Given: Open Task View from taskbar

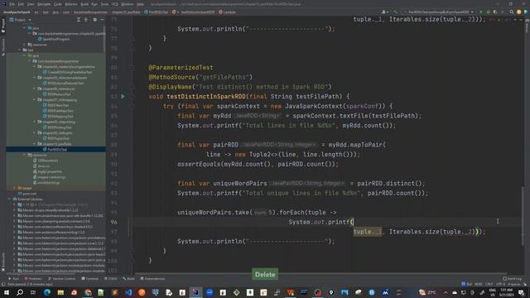Looking at the screenshot, I should click(33, 292).
